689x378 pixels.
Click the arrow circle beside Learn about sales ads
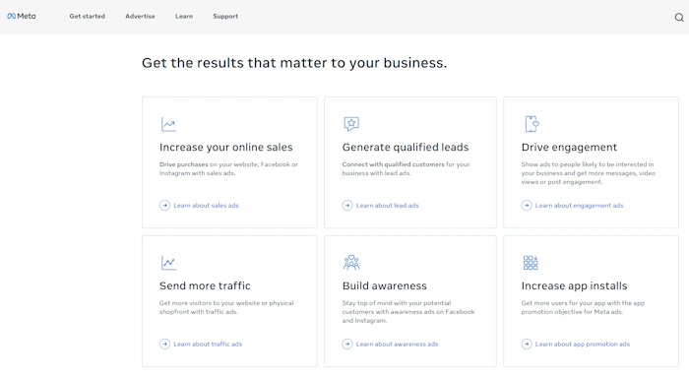[x=164, y=206]
